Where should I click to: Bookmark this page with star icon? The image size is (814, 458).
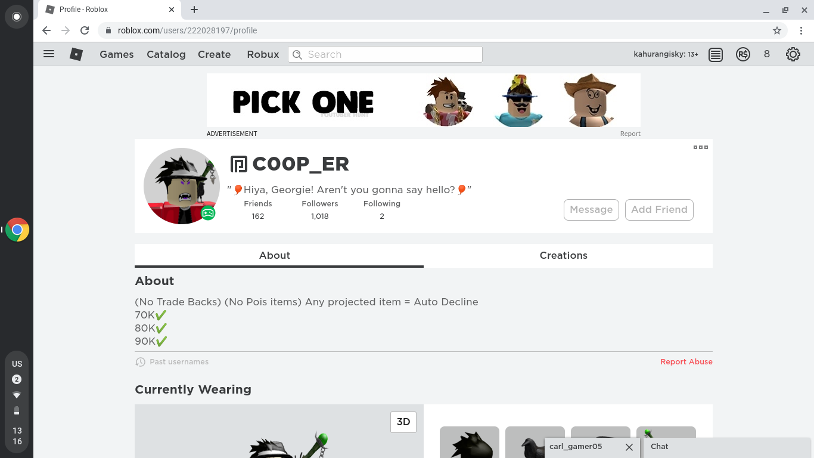tap(777, 30)
